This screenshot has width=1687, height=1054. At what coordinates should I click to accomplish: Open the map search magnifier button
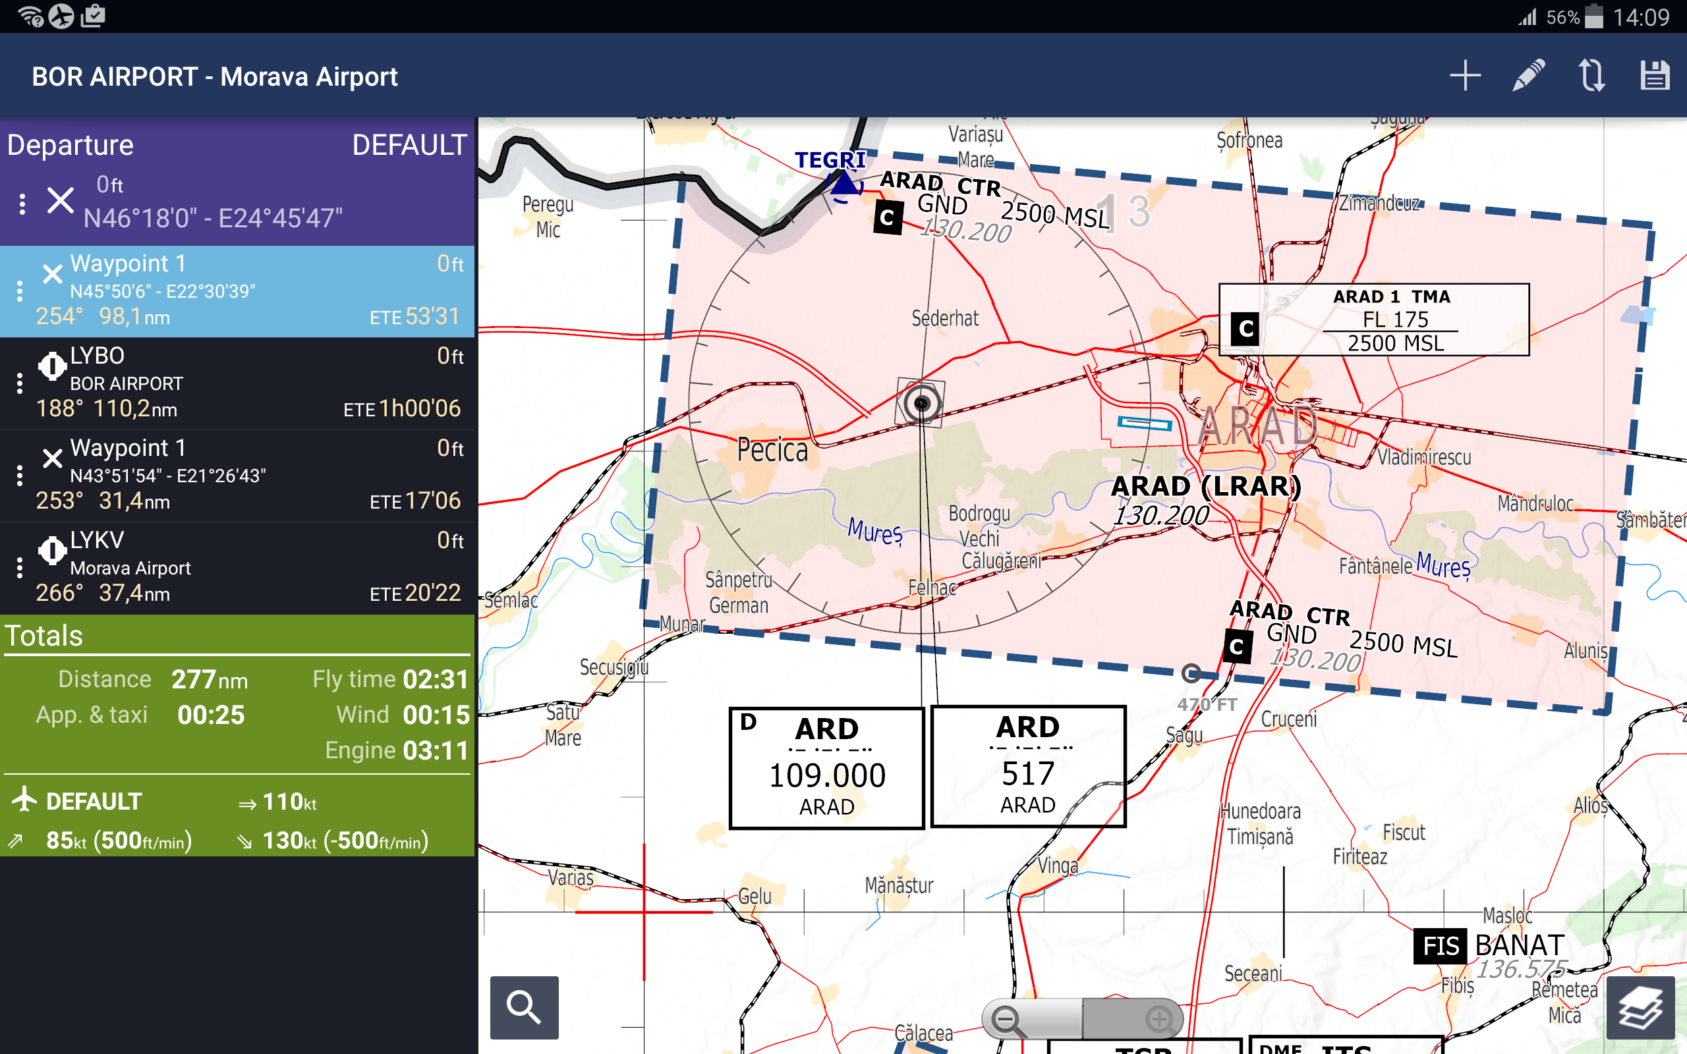click(x=525, y=1007)
